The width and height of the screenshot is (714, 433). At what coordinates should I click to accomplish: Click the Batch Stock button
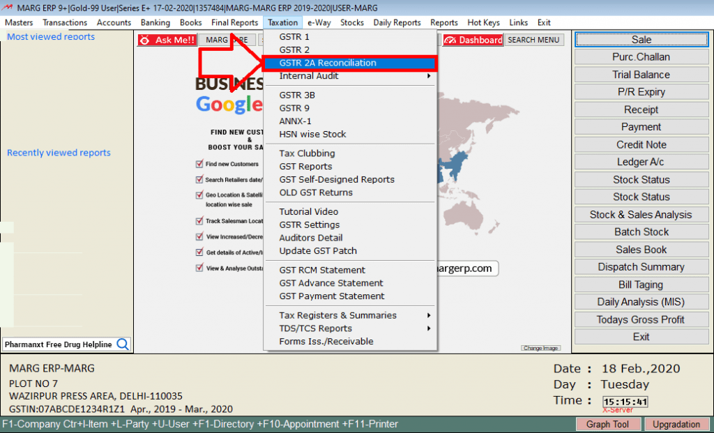[x=641, y=232]
